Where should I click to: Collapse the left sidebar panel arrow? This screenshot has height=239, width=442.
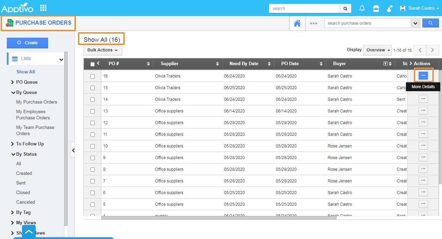click(73, 150)
